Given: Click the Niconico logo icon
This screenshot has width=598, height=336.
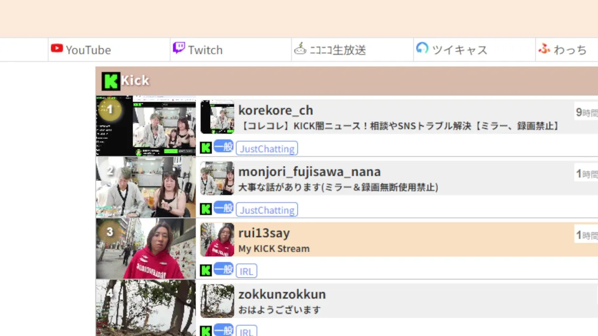Looking at the screenshot, I should coord(300,48).
